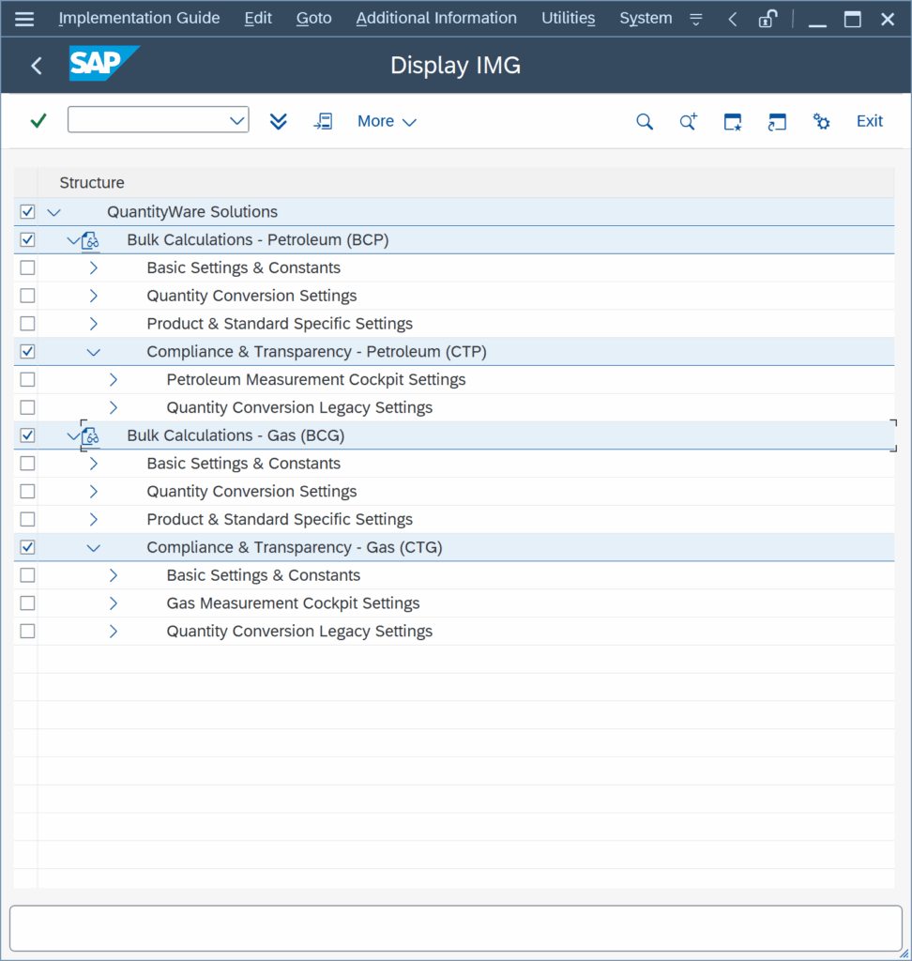Click the white back arrow beside SAP logo
The image size is (912, 961).
click(37, 66)
